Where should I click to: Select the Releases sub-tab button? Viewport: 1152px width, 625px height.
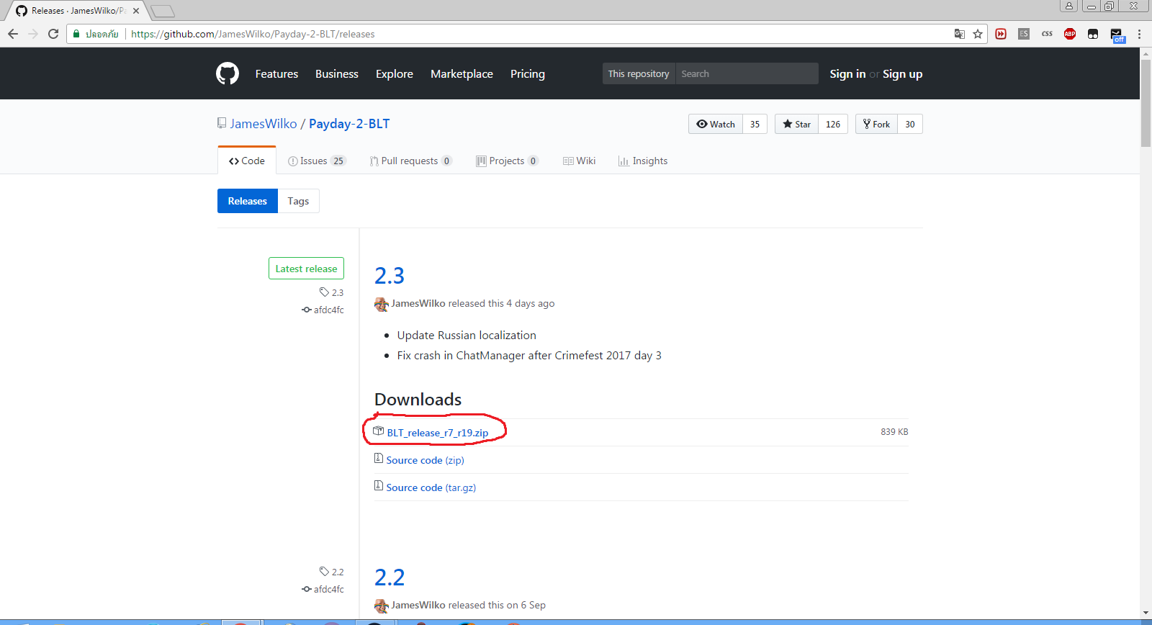248,201
